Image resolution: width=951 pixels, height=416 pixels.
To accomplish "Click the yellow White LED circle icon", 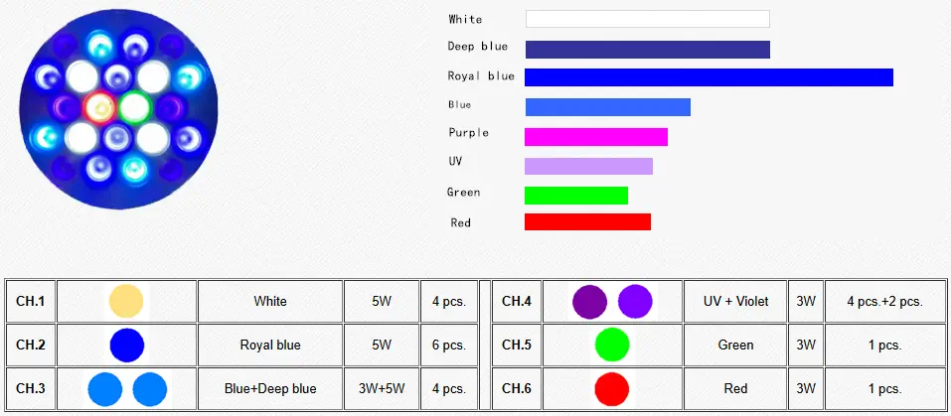I will 126,301.
